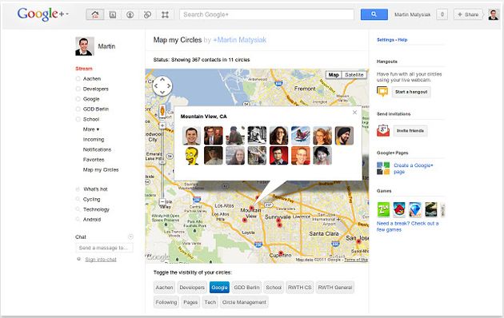Toggle visibility of the Pages circle
504x318 pixels.
tap(190, 302)
